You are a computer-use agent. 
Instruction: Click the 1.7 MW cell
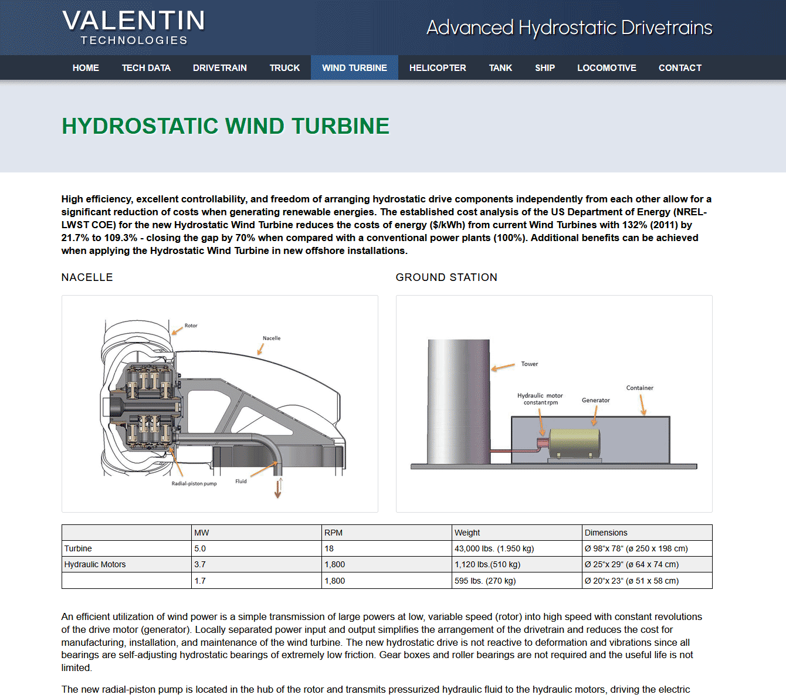coord(257,581)
